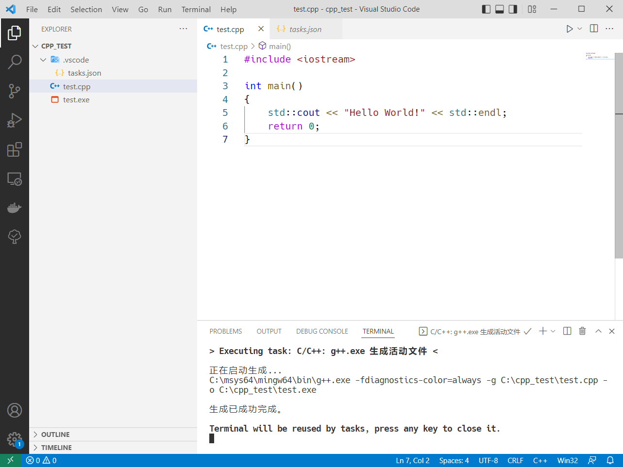Open Remote Explorer in Activity Bar

[15, 178]
